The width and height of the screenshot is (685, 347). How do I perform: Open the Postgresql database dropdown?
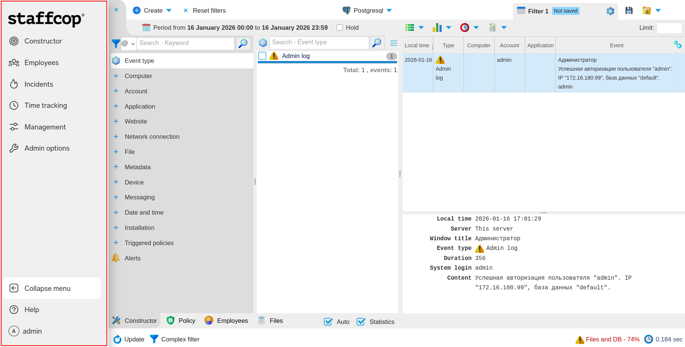tap(368, 10)
